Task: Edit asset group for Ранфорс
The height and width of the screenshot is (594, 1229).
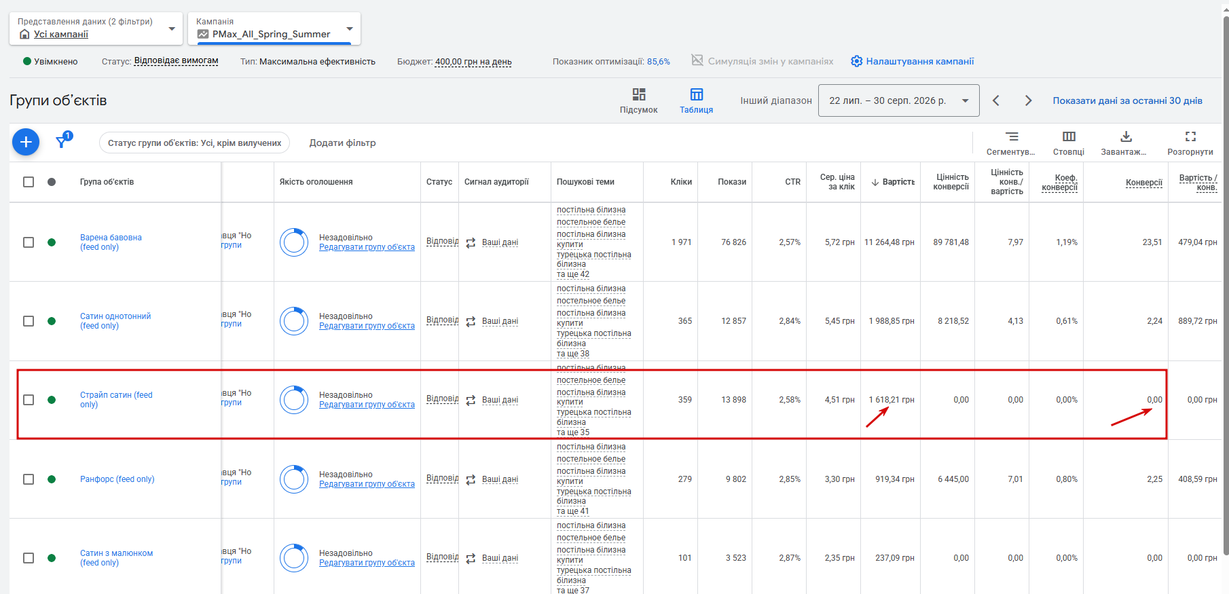Action: point(367,484)
